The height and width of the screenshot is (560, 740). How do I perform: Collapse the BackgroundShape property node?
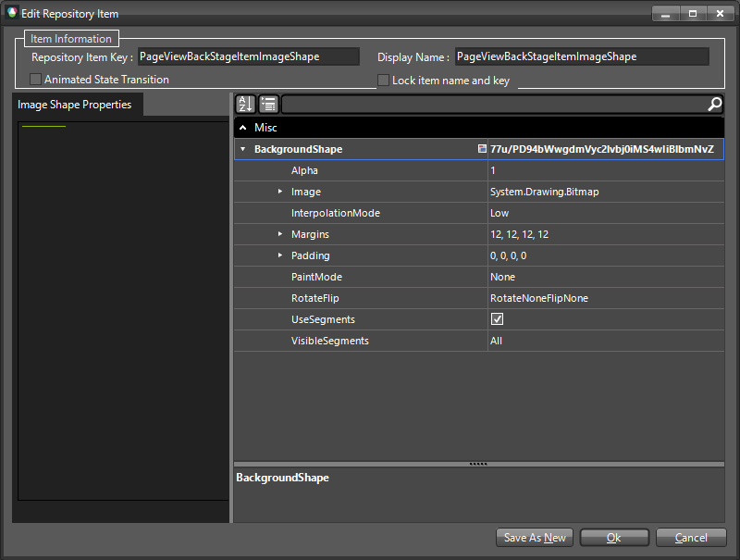[x=242, y=149]
